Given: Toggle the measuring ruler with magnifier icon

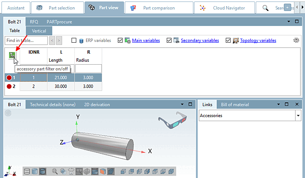Looking at the screenshot, I should coord(79,171).
